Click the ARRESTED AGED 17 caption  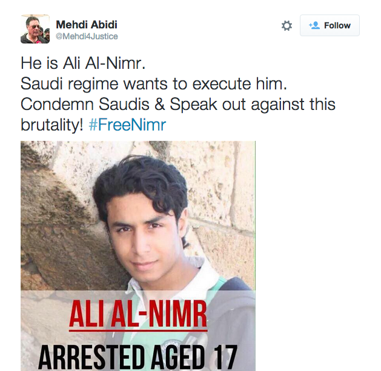click(138, 355)
